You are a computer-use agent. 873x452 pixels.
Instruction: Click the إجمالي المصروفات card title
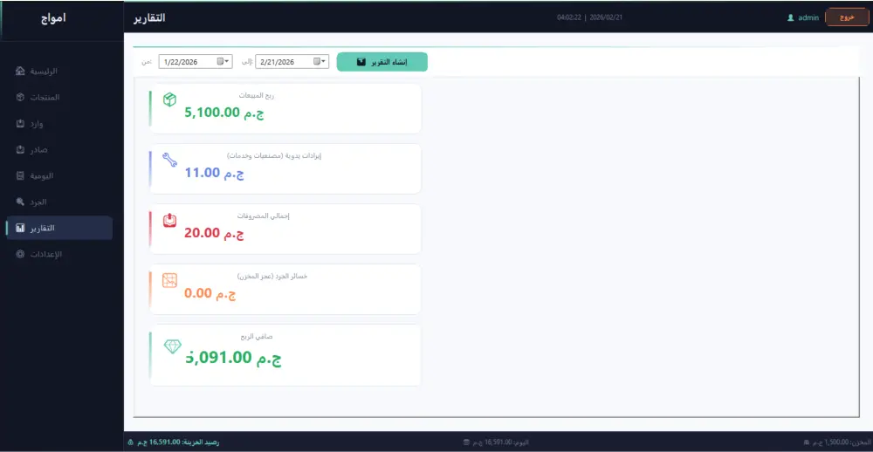[264, 216]
